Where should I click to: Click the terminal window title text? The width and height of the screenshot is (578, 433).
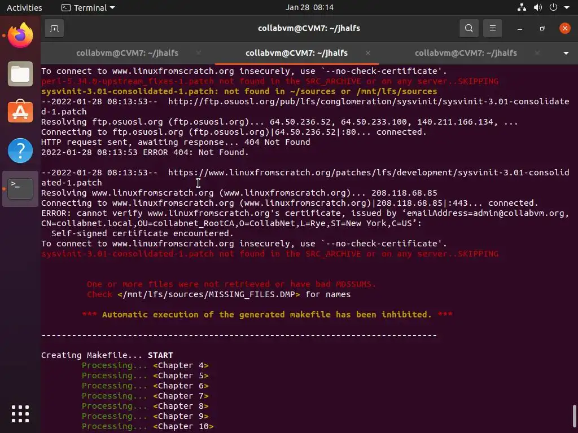pos(309,28)
